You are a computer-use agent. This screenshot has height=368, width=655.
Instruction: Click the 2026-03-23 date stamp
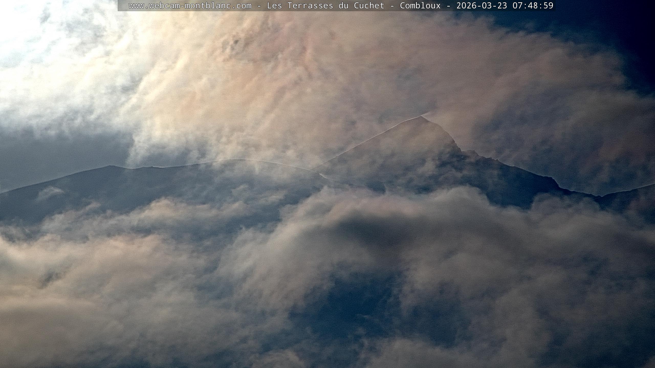(482, 6)
